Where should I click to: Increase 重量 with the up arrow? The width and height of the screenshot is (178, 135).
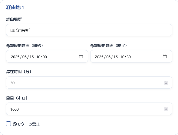coord(166,108)
